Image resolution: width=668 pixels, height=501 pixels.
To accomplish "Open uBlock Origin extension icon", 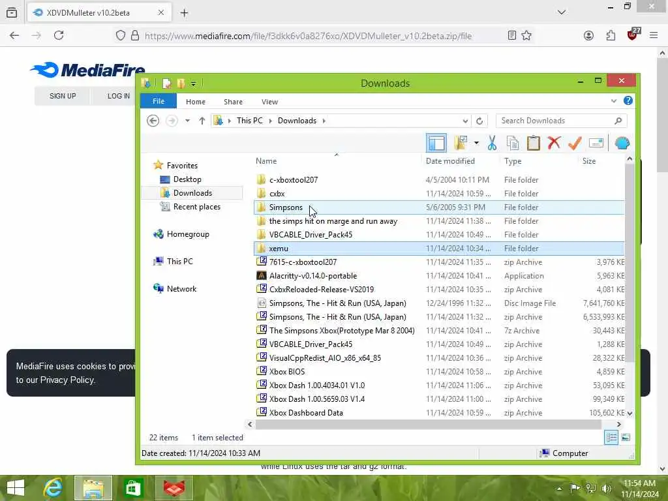I will (633, 34).
